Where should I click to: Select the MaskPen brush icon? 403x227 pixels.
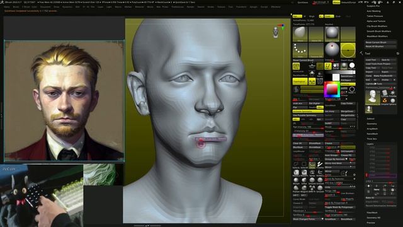tap(304, 173)
